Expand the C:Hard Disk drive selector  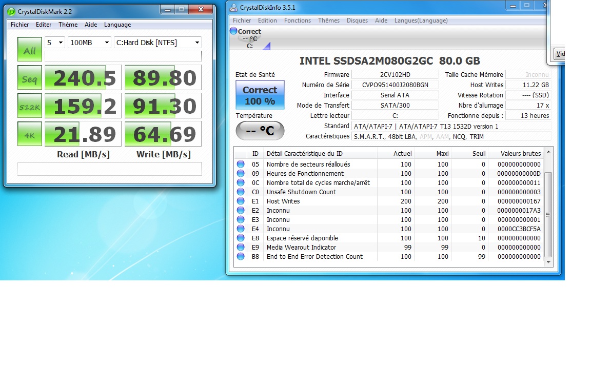[157, 43]
